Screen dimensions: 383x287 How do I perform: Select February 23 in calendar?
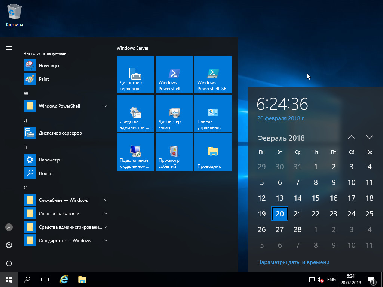(x=333, y=214)
